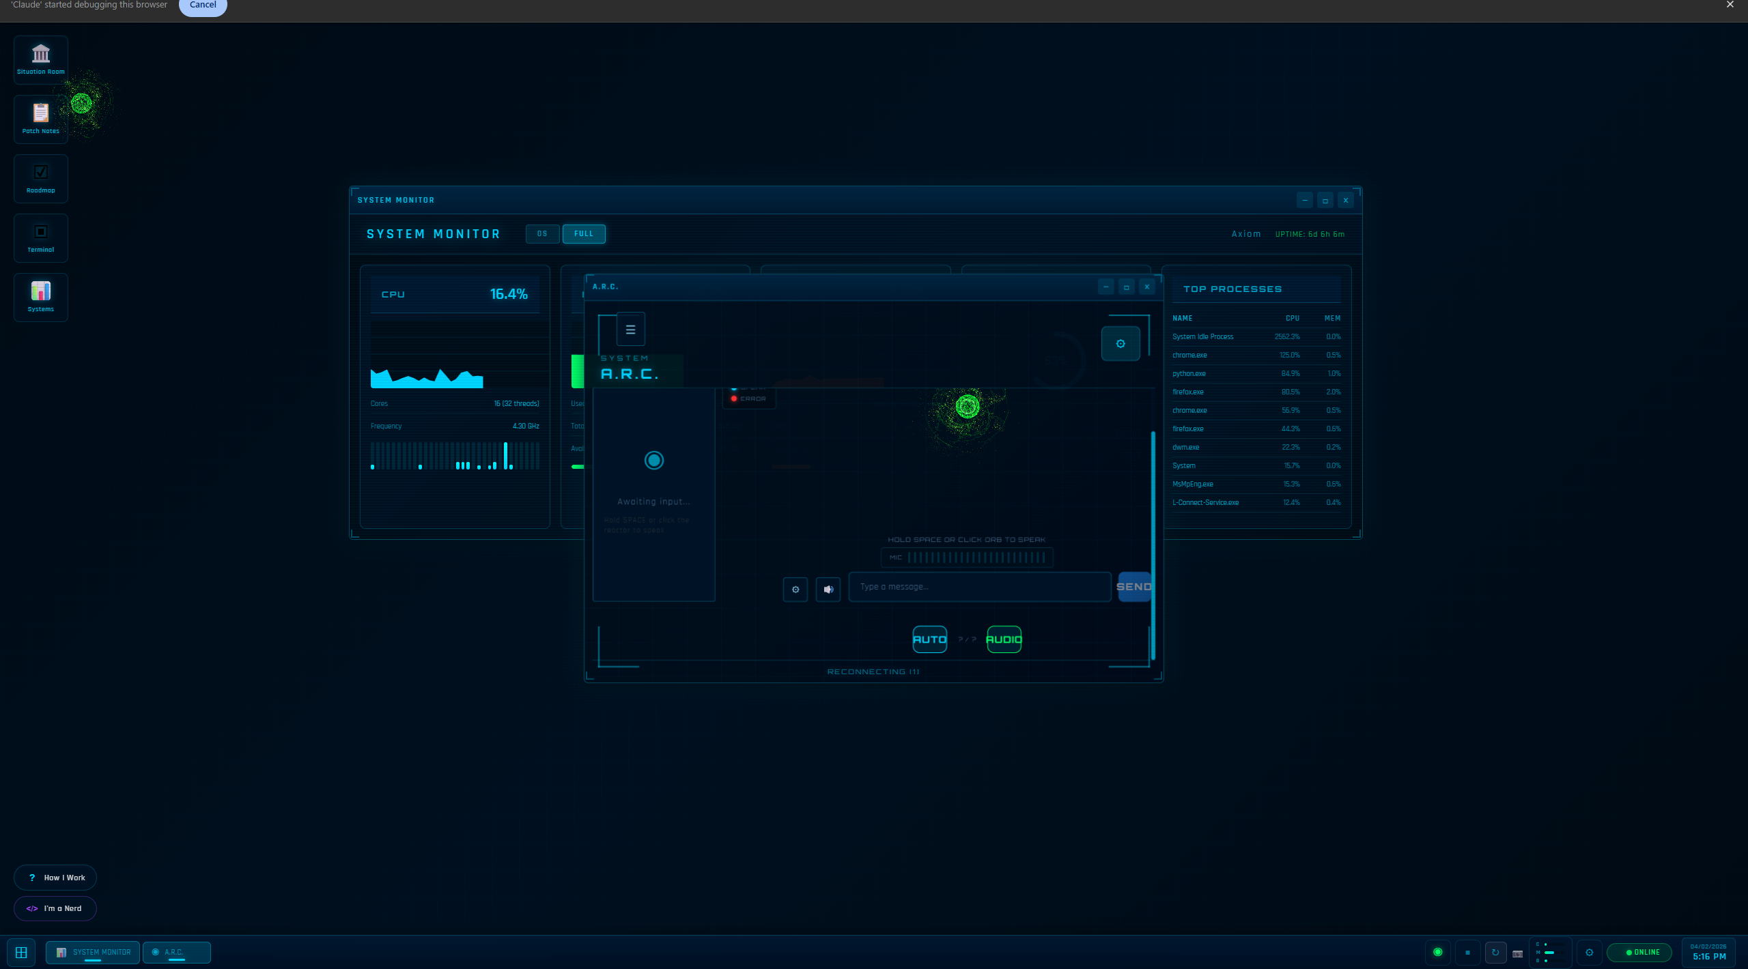Viewport: 1748px width, 969px height.
Task: Open the A.R.C. hamburger menu
Action: pos(630,329)
